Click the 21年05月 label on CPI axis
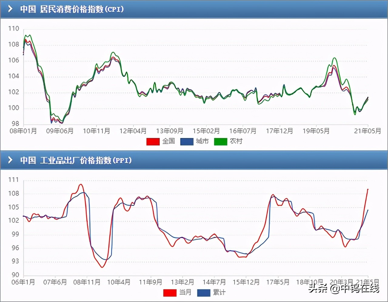388x302 pixels. [x=367, y=131]
